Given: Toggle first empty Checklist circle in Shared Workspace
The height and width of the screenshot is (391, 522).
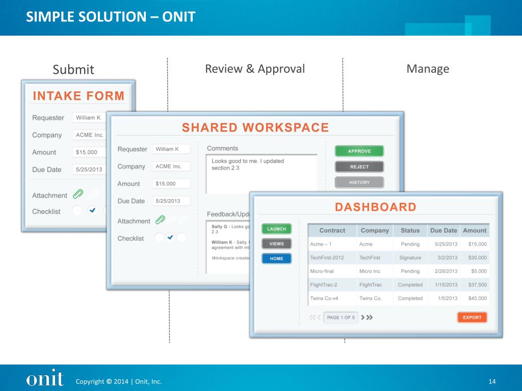Looking at the screenshot, I should [x=159, y=237].
